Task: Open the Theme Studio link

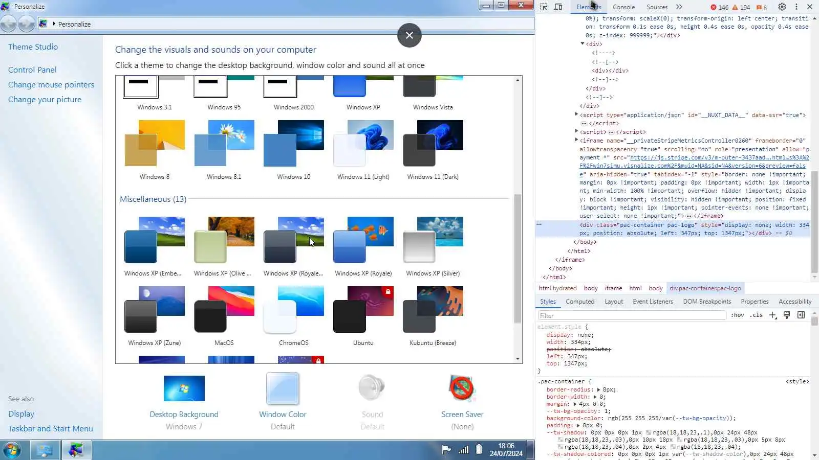Action: tap(33, 47)
